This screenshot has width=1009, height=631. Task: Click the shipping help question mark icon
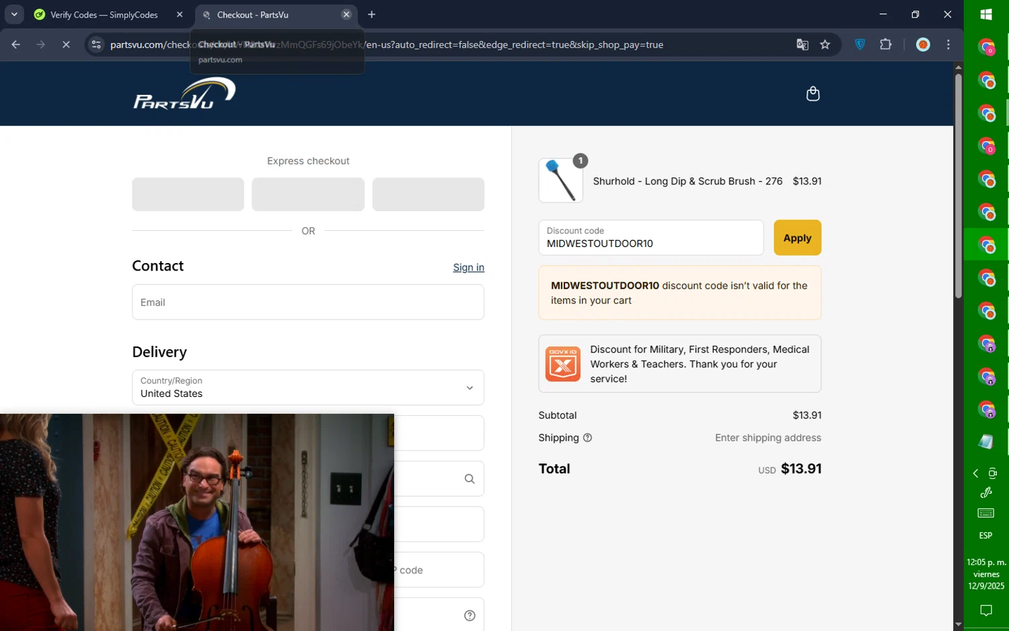(587, 438)
